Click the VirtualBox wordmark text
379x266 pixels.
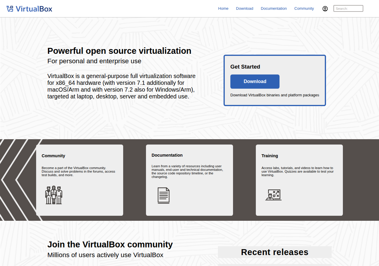click(x=34, y=9)
